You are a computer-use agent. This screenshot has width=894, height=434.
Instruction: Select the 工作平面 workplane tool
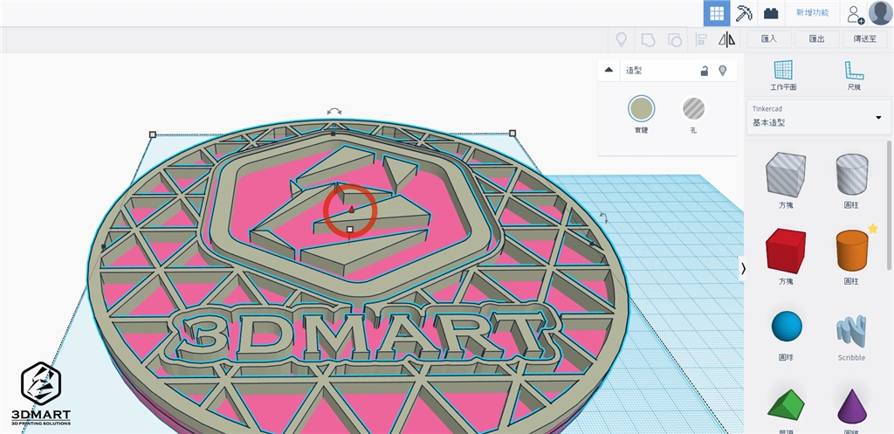782,76
